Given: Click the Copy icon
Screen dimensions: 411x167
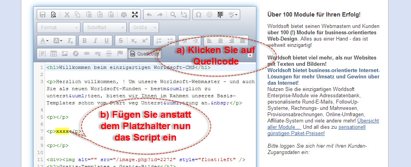Looking at the screenshot, I should click(x=78, y=15).
